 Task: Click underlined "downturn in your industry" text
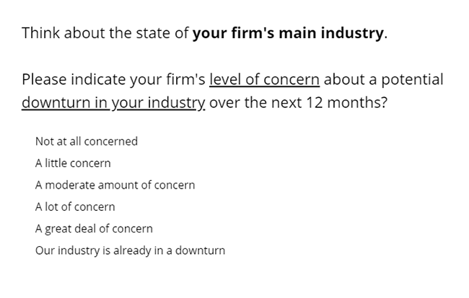(113, 103)
